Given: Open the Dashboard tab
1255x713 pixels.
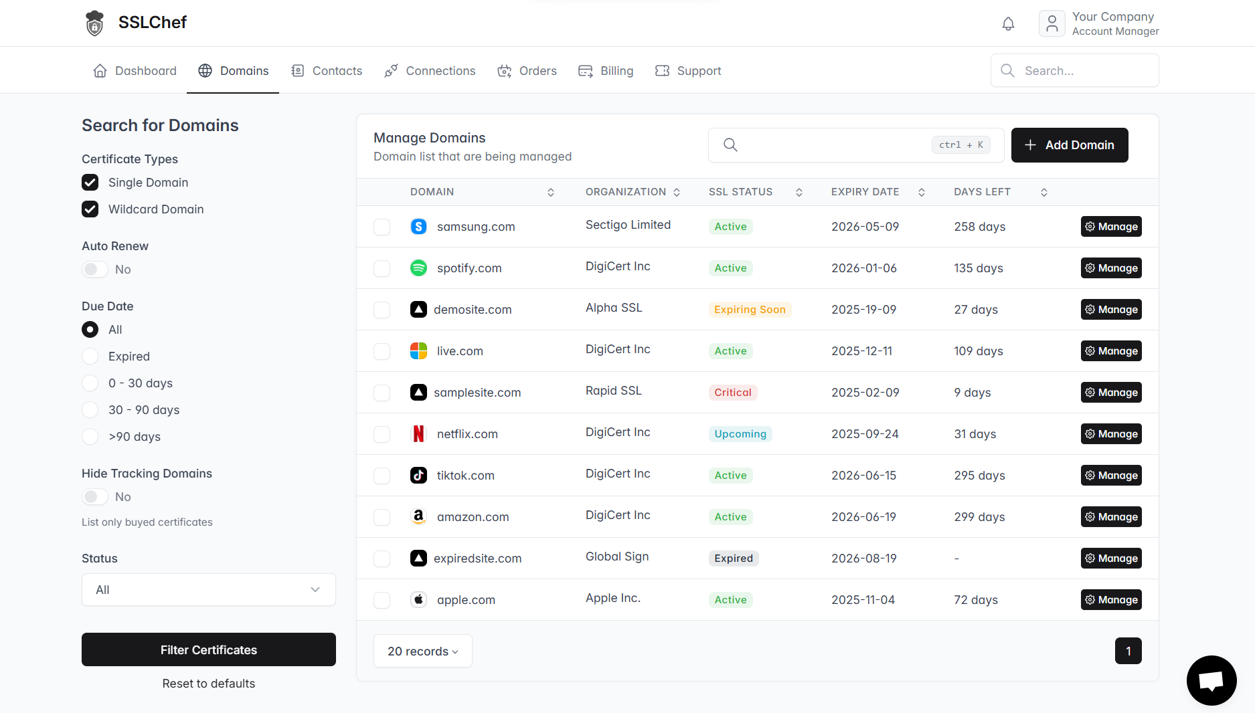Looking at the screenshot, I should [x=135, y=71].
